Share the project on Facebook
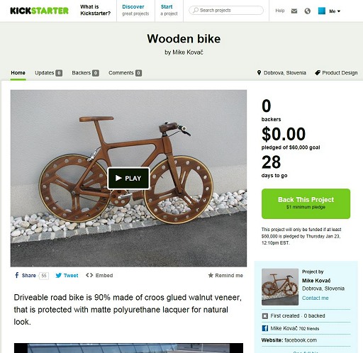This screenshot has width=363, height=353. [26, 275]
